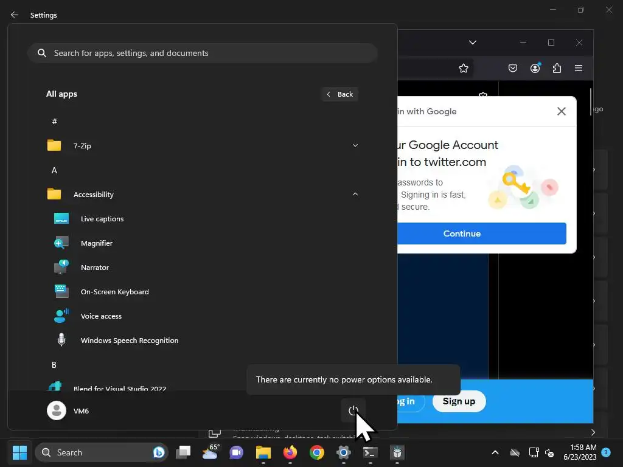
Task: Click the power button in Start menu
Action: click(x=353, y=410)
